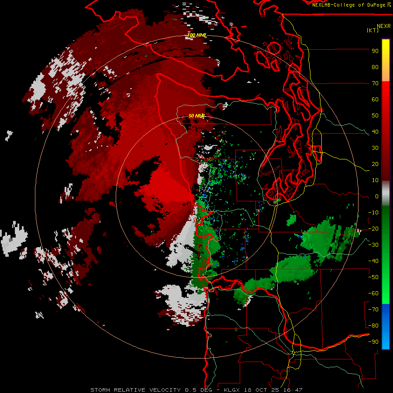Click the 50 NMI range ring label
The image size is (393, 393).
(x=196, y=116)
